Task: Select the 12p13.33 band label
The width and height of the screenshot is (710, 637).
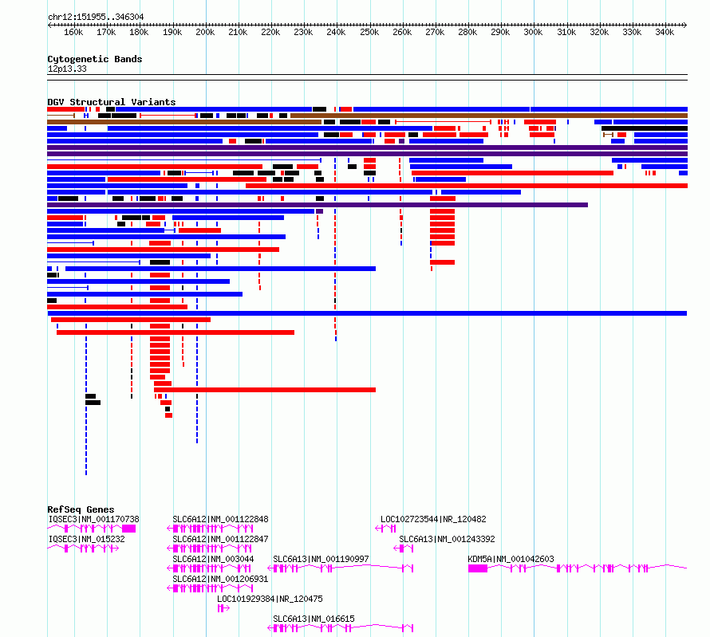Action: pos(67,69)
